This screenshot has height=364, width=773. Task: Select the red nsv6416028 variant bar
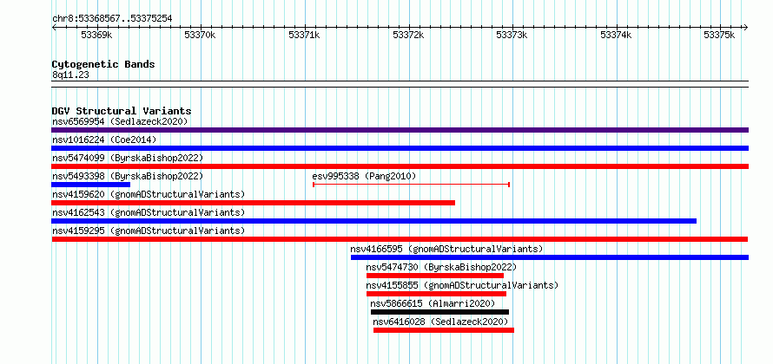444,330
